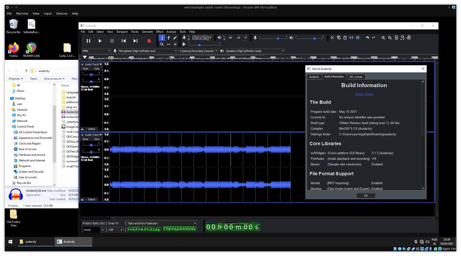Switch to the Audacity tab in About
The image size is (461, 256).
coord(314,77)
